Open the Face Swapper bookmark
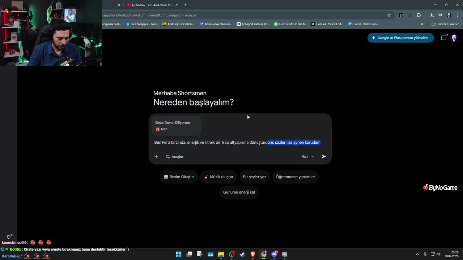Image resolution: width=463 pixels, height=260 pixels. [x=142, y=24]
